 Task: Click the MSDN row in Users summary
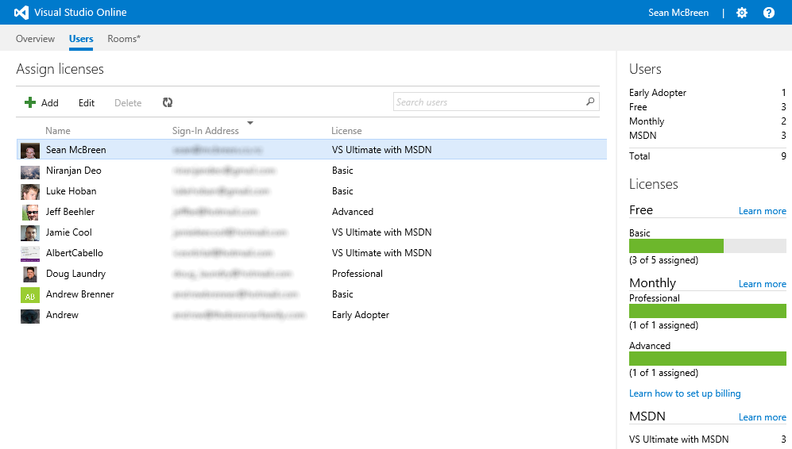click(x=707, y=136)
